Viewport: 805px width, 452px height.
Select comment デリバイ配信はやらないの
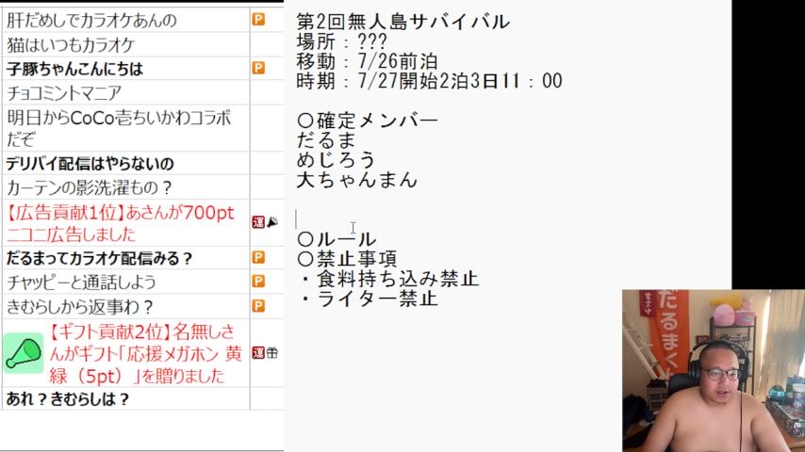click(x=90, y=164)
